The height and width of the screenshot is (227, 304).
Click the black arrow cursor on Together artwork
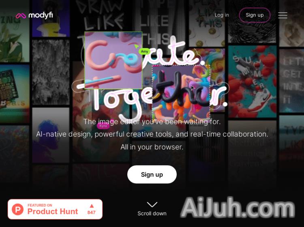193,88
